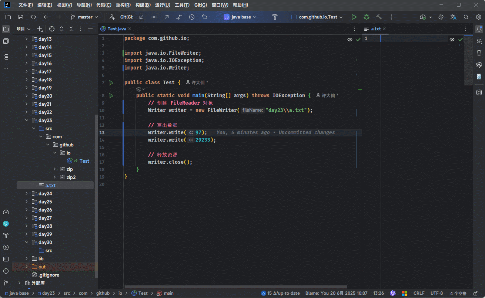This screenshot has height=298, width=485.
Task: Run the com.github.io.Test configuration
Action: (x=354, y=17)
